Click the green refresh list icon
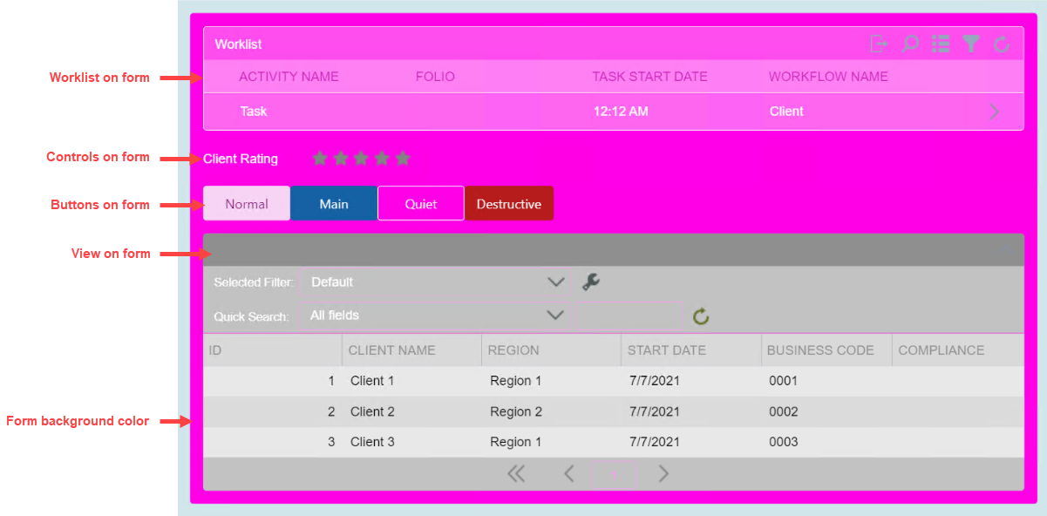This screenshot has height=516, width=1047. click(701, 316)
